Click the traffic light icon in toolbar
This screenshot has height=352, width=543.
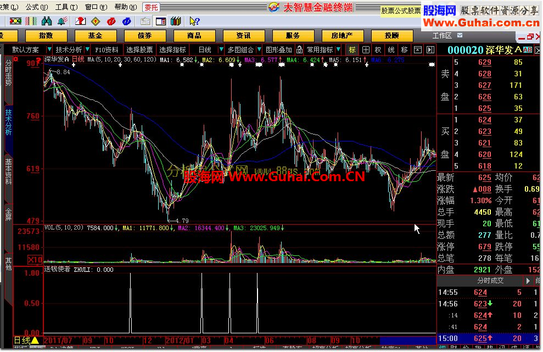[16, 21]
